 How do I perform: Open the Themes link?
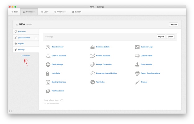144,82
